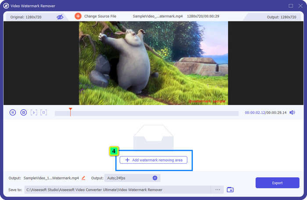Image resolution: width=307 pixels, height=200 pixels.
Task: Seek in the playback timeline bar
Action: (x=153, y=113)
